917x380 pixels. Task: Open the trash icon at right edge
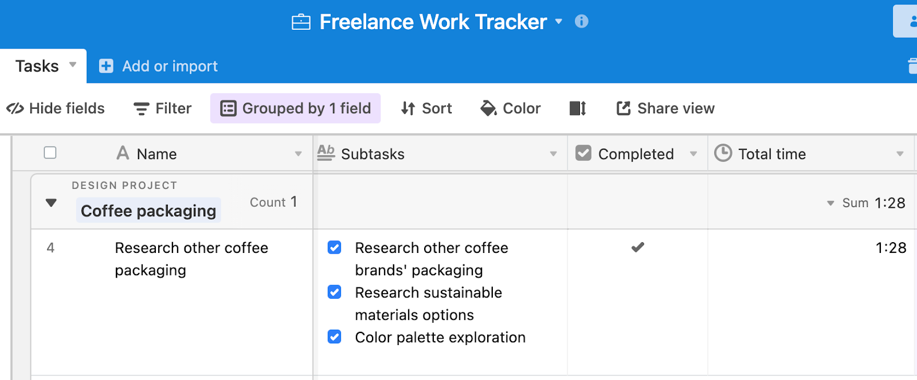coord(912,66)
